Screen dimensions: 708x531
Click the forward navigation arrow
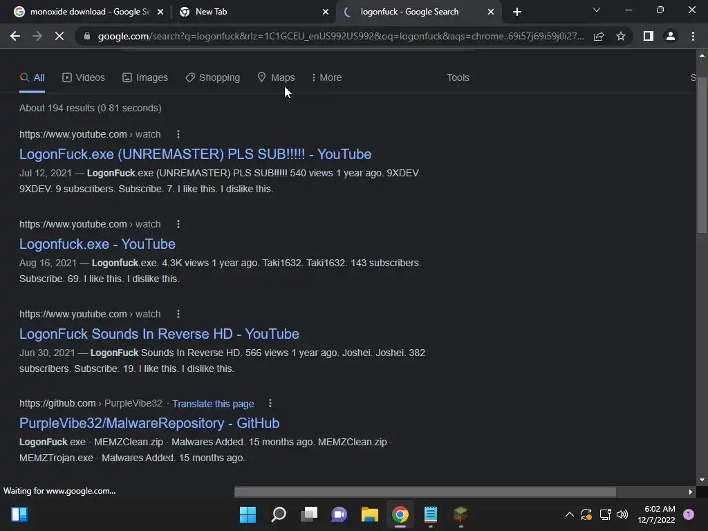coord(37,36)
